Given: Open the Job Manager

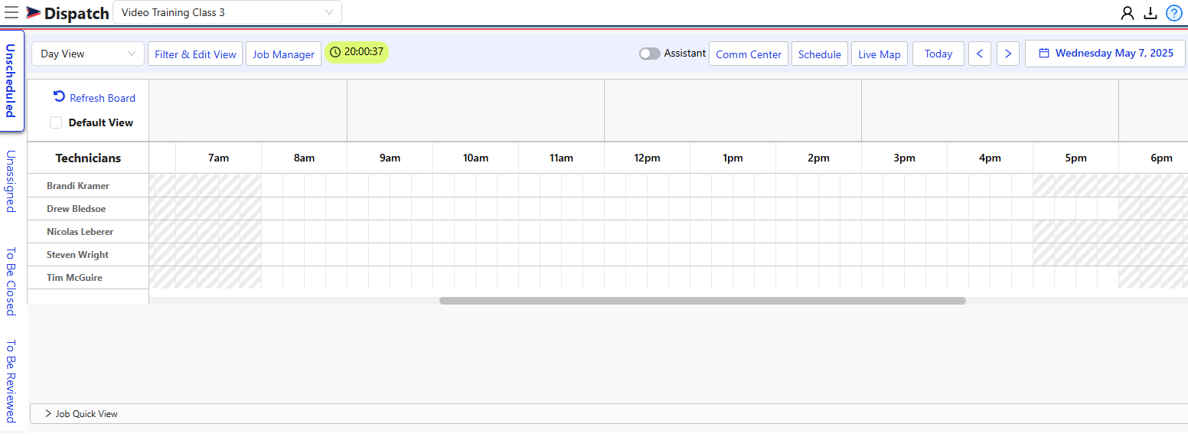Looking at the screenshot, I should point(283,54).
